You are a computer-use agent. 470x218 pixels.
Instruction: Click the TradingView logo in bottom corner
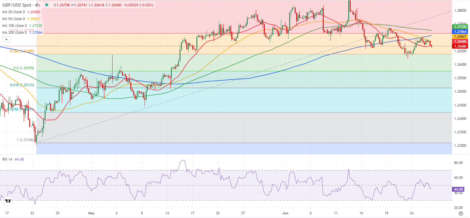coord(8,201)
